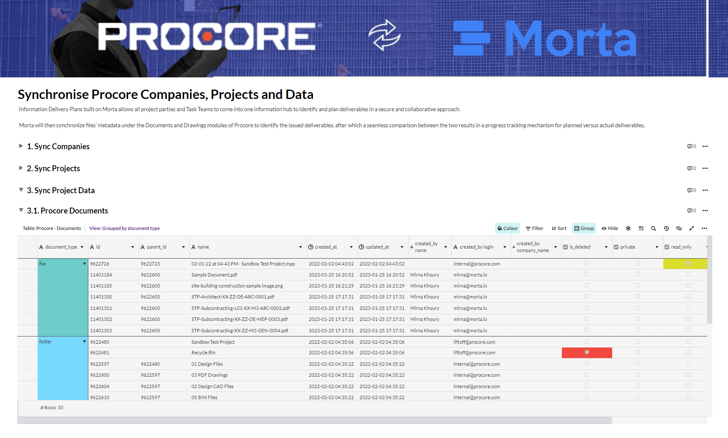The height and width of the screenshot is (438, 728).
Task: Click the search magnifier in table toolbar
Action: coord(654,228)
